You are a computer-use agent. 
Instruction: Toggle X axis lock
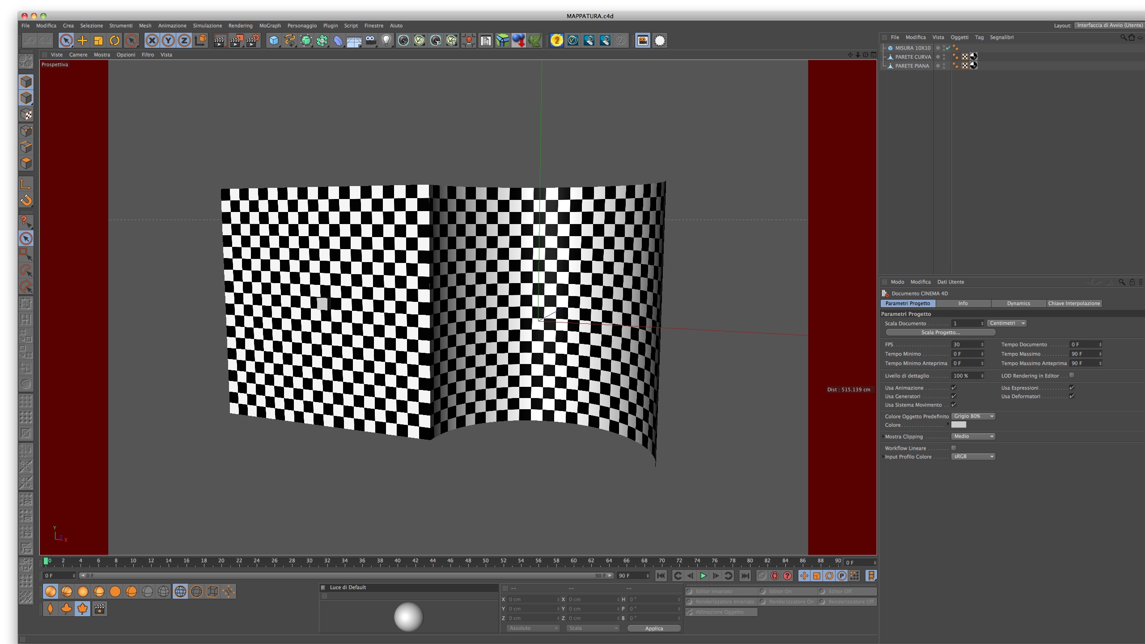click(x=152, y=41)
